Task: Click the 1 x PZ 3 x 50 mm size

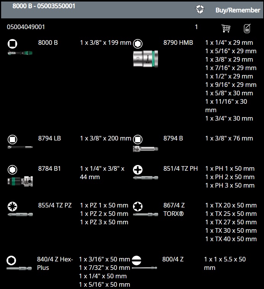Action: pyautogui.click(x=104, y=222)
